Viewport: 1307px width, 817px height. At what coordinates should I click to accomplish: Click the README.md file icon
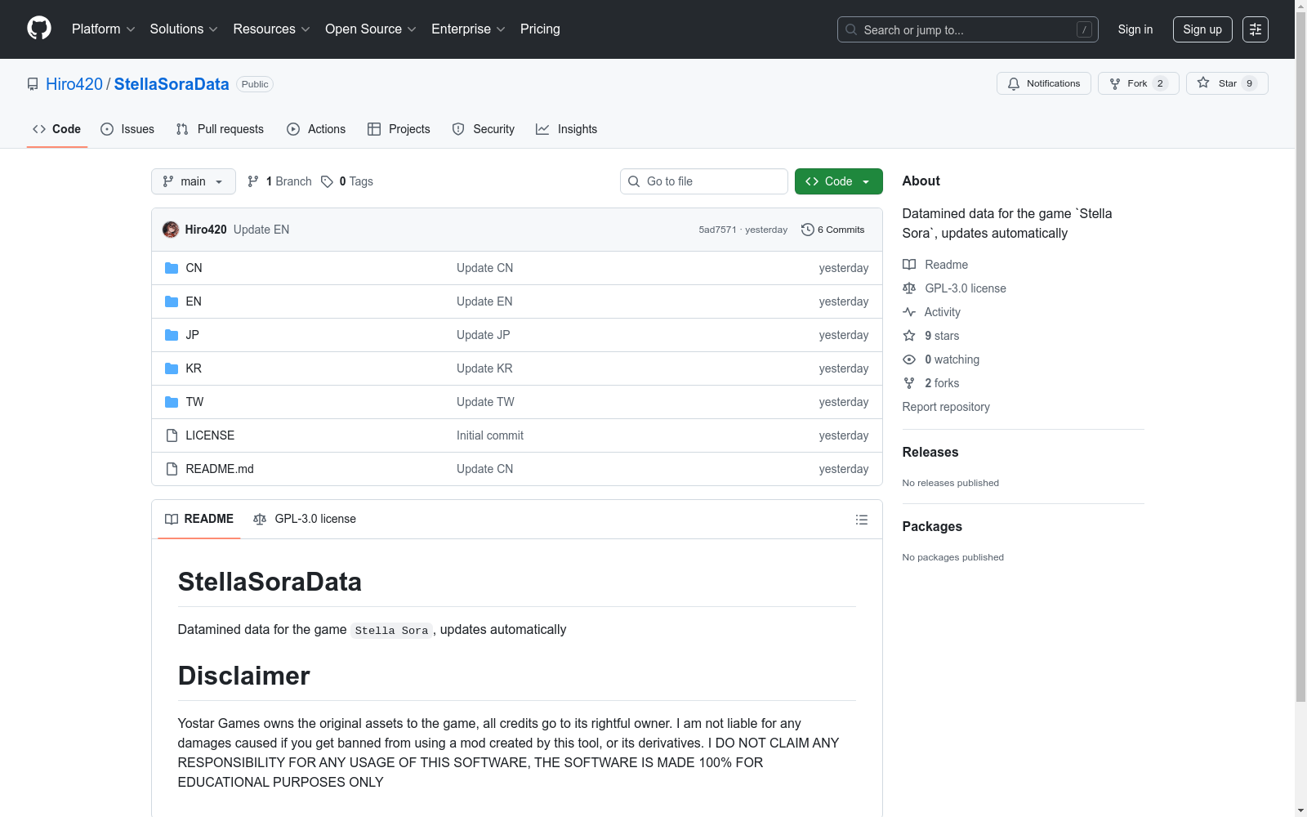pyautogui.click(x=172, y=469)
